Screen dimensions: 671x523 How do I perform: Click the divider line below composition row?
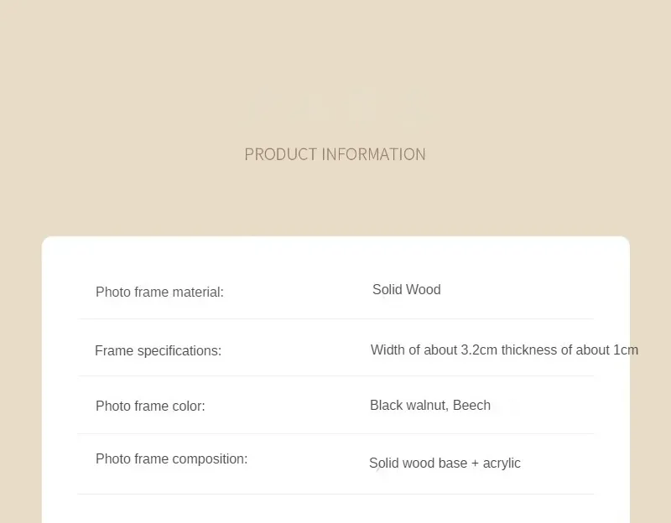click(x=335, y=494)
